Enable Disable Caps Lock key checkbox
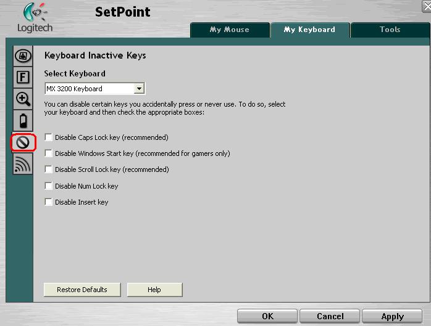The height and width of the screenshot is (326, 431). coord(49,137)
